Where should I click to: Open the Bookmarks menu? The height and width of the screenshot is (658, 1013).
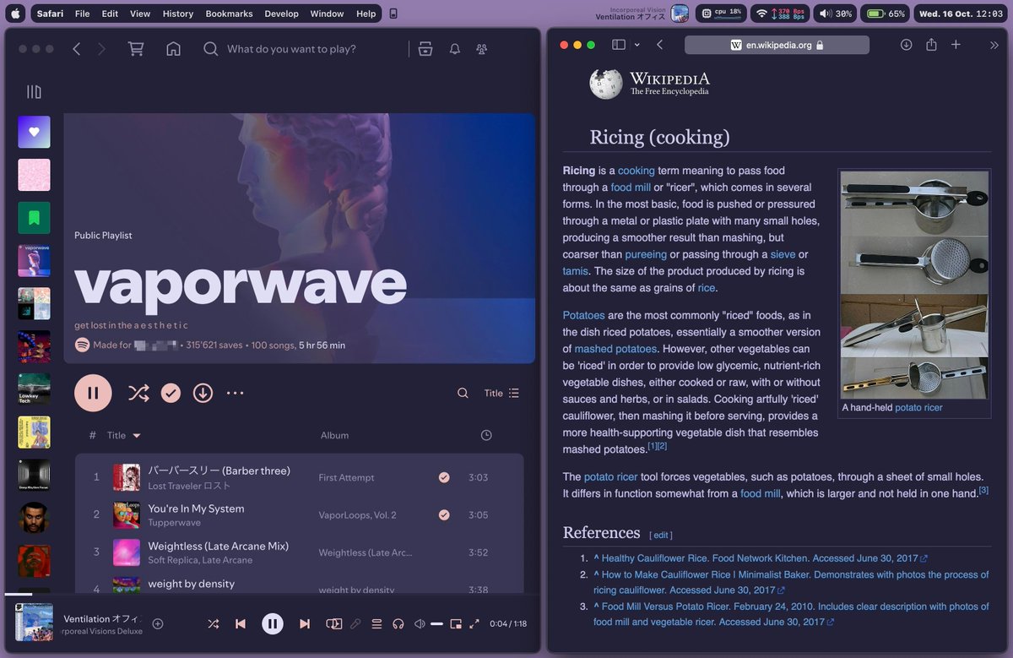(229, 14)
